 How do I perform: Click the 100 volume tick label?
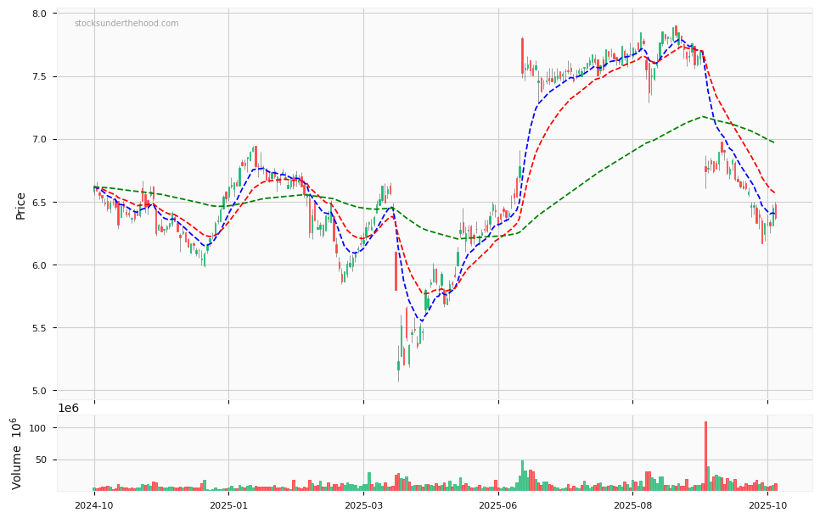37,428
